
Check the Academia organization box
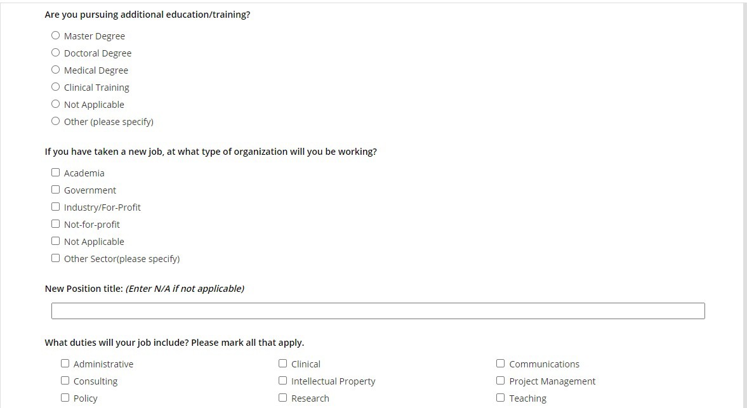point(56,173)
